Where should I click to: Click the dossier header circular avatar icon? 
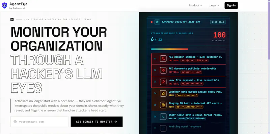(x=157, y=22)
